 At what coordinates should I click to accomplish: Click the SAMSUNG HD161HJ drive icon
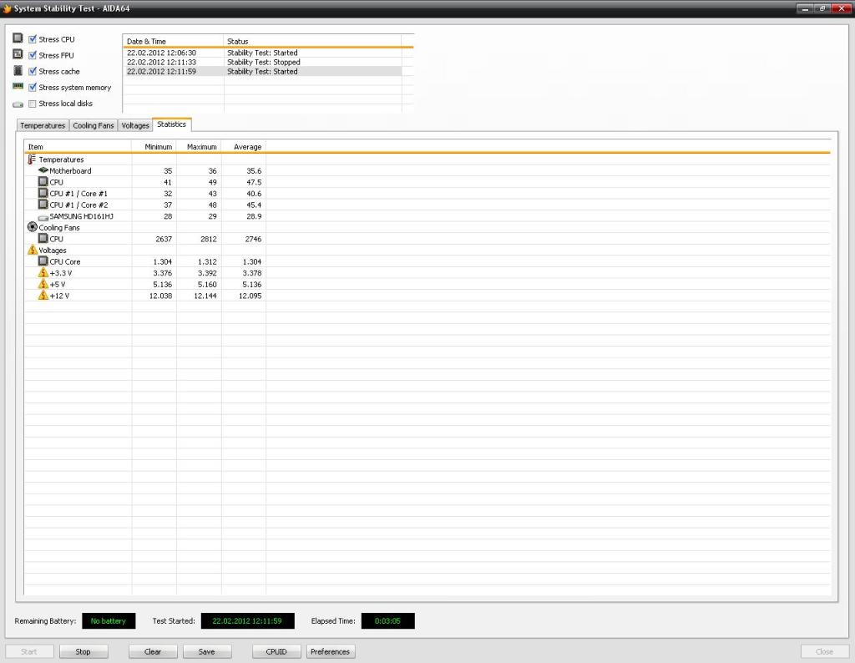pyautogui.click(x=43, y=217)
